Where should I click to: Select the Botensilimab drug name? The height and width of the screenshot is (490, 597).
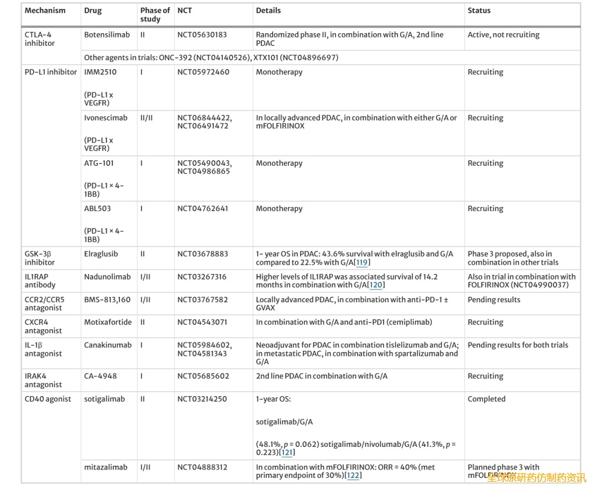[107, 35]
